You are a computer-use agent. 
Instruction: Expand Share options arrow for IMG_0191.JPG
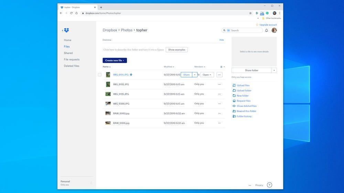[195, 75]
